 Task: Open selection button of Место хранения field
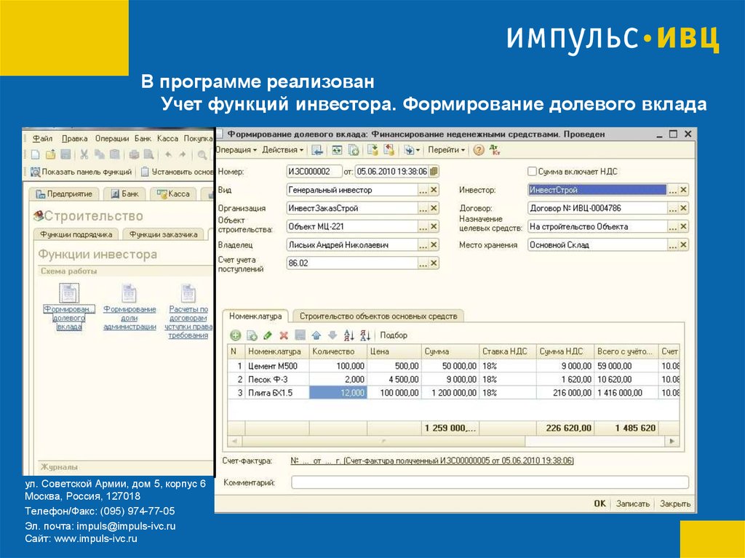(672, 244)
